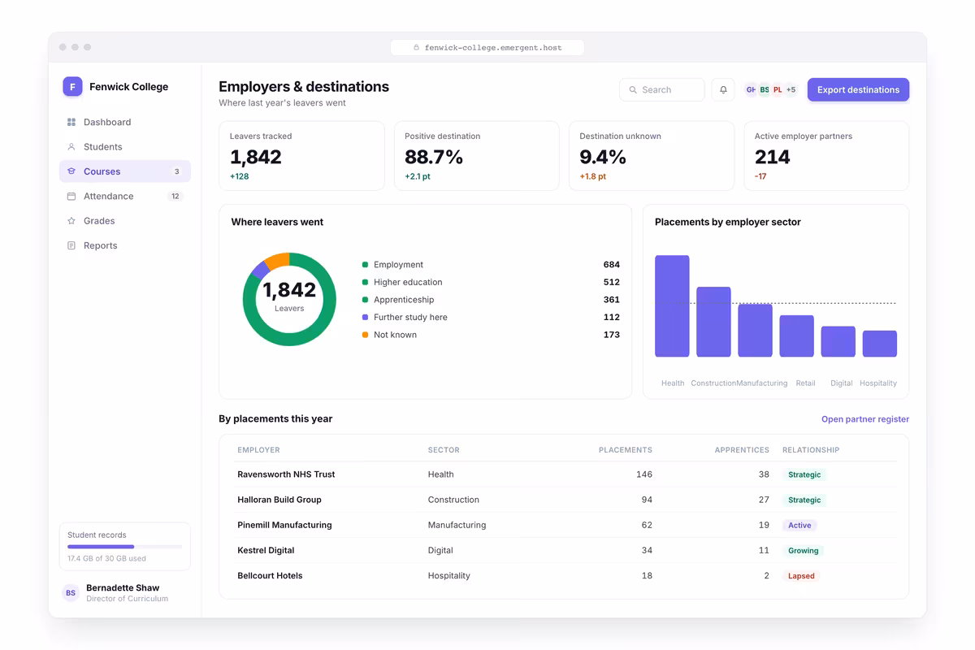975x650 pixels.
Task: Sort by PLACEMENTS column header
Action: coord(626,450)
